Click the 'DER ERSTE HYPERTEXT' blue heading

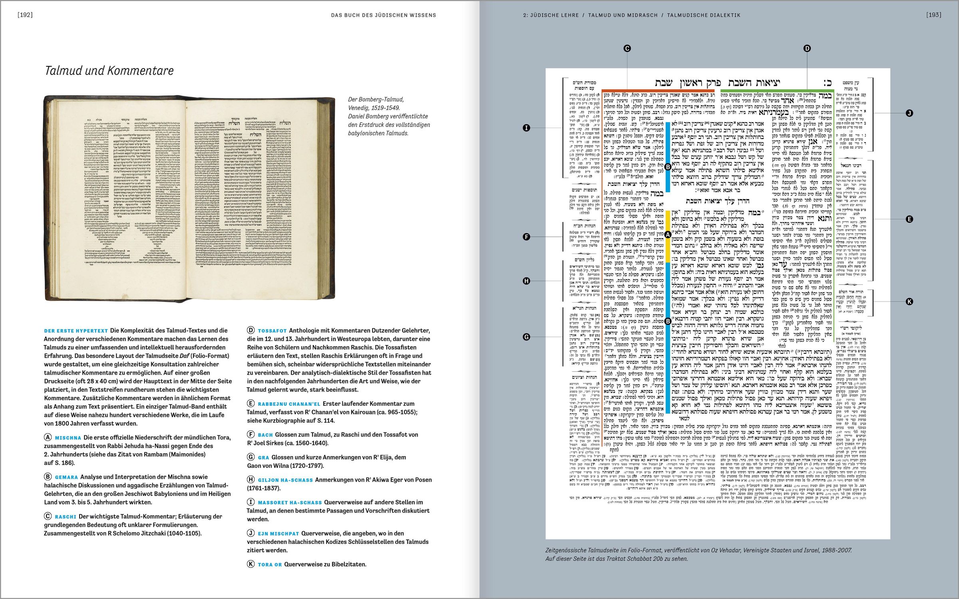pos(76,331)
